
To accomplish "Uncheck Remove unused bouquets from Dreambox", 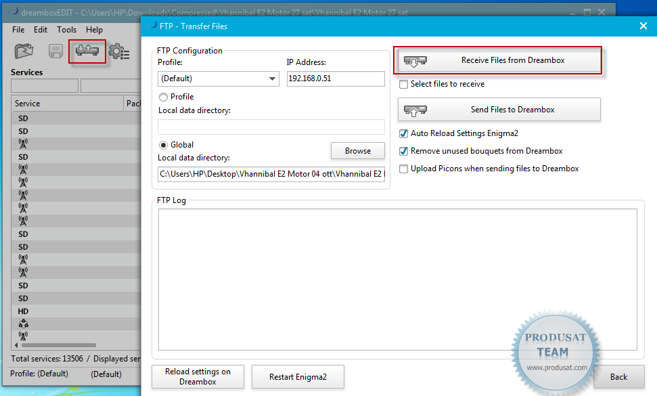I will click(403, 151).
